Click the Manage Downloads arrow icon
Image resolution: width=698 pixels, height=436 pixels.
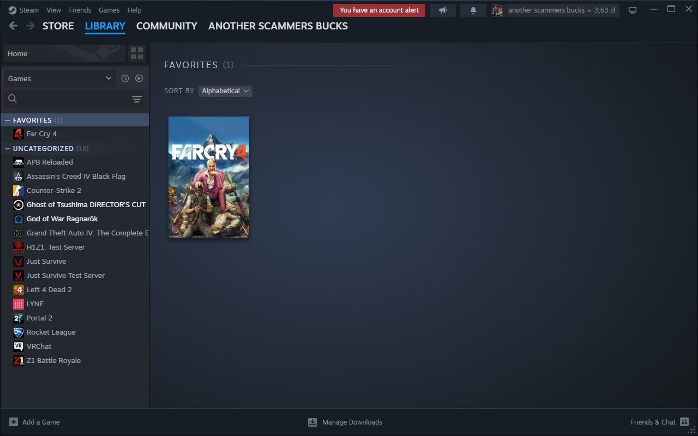312,422
